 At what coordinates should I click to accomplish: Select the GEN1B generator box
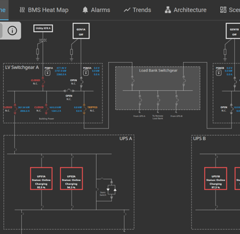[x=234, y=31]
